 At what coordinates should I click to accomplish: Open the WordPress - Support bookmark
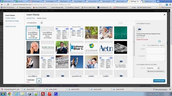point(73,7)
